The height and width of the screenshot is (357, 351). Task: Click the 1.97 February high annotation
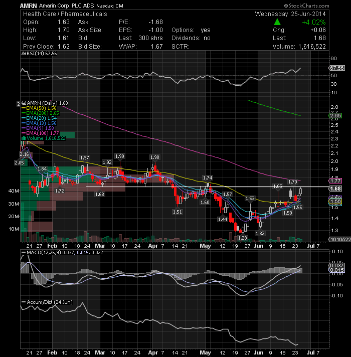coord(84,158)
